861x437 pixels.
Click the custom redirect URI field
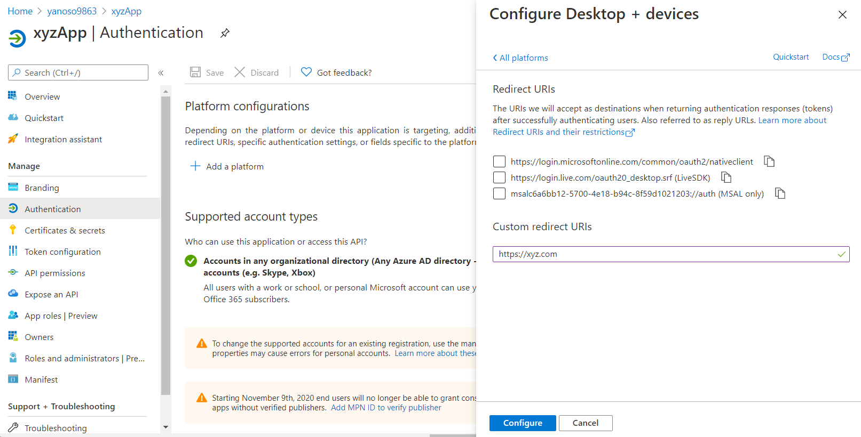point(671,254)
